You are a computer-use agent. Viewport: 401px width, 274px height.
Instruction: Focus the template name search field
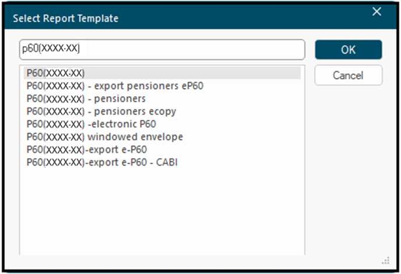(162, 50)
